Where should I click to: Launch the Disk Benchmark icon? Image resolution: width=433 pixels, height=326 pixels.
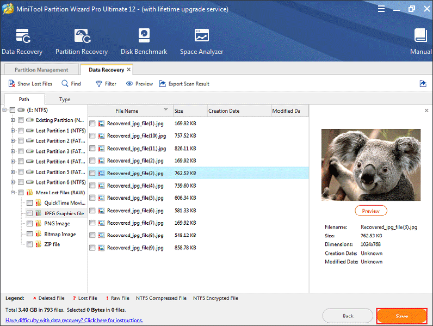[x=144, y=35]
